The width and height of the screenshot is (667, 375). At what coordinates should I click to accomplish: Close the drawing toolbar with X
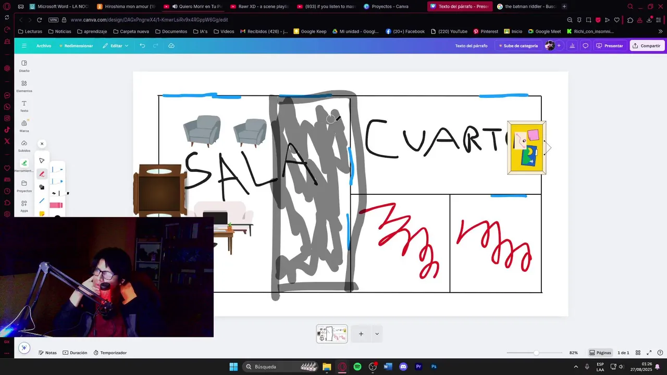pos(42,144)
